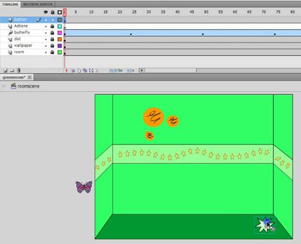Toggle Onion Skin Outlines
The image size is (301, 244).
pos(79,70)
